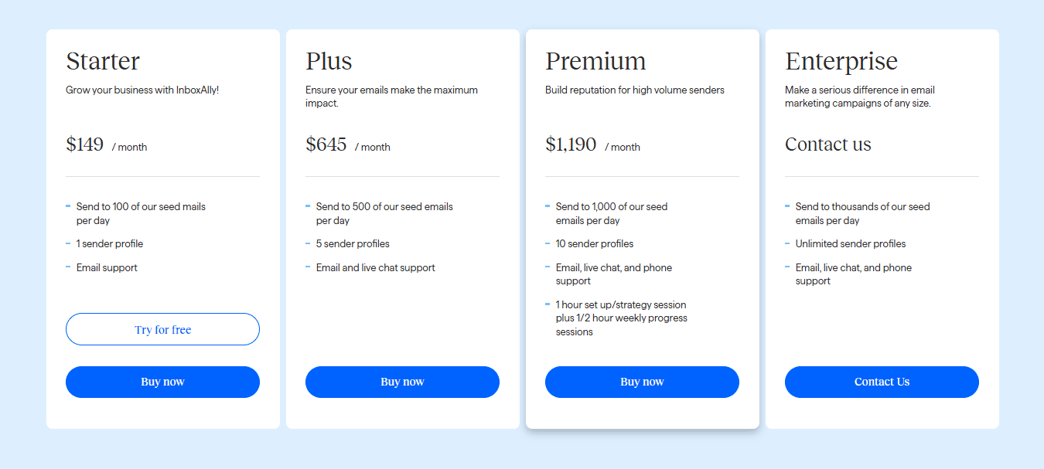Click Buy now under Starter plan

point(162,382)
